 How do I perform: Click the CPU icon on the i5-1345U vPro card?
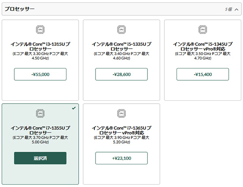[203, 30]
